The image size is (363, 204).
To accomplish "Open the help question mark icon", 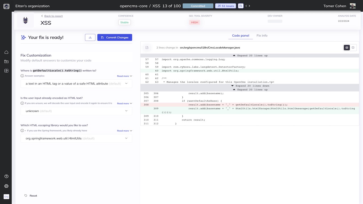I will click(x=6, y=176).
